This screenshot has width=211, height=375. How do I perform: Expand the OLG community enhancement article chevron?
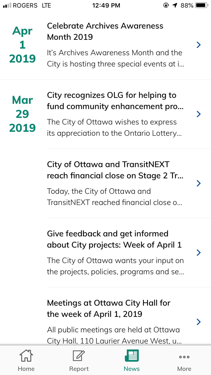(198, 114)
